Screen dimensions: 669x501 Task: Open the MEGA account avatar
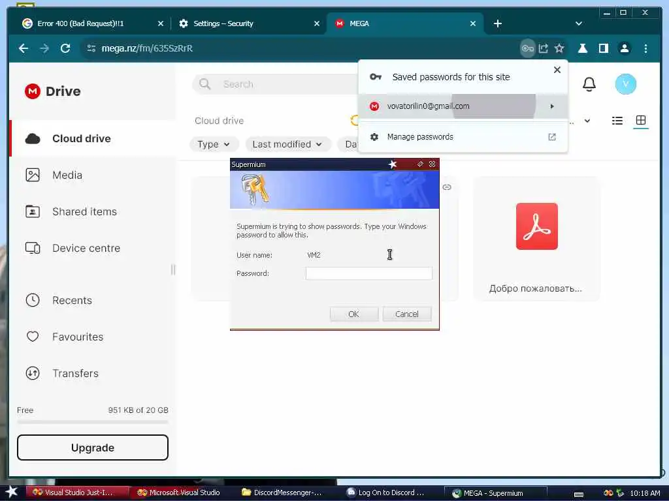point(625,84)
